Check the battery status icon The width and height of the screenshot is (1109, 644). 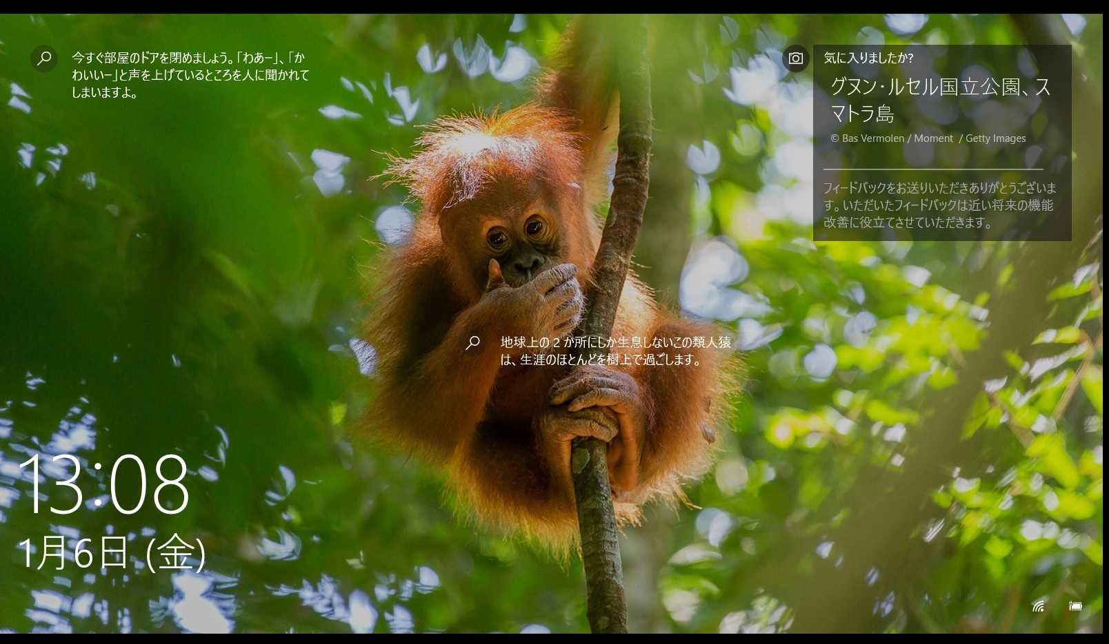(1075, 606)
